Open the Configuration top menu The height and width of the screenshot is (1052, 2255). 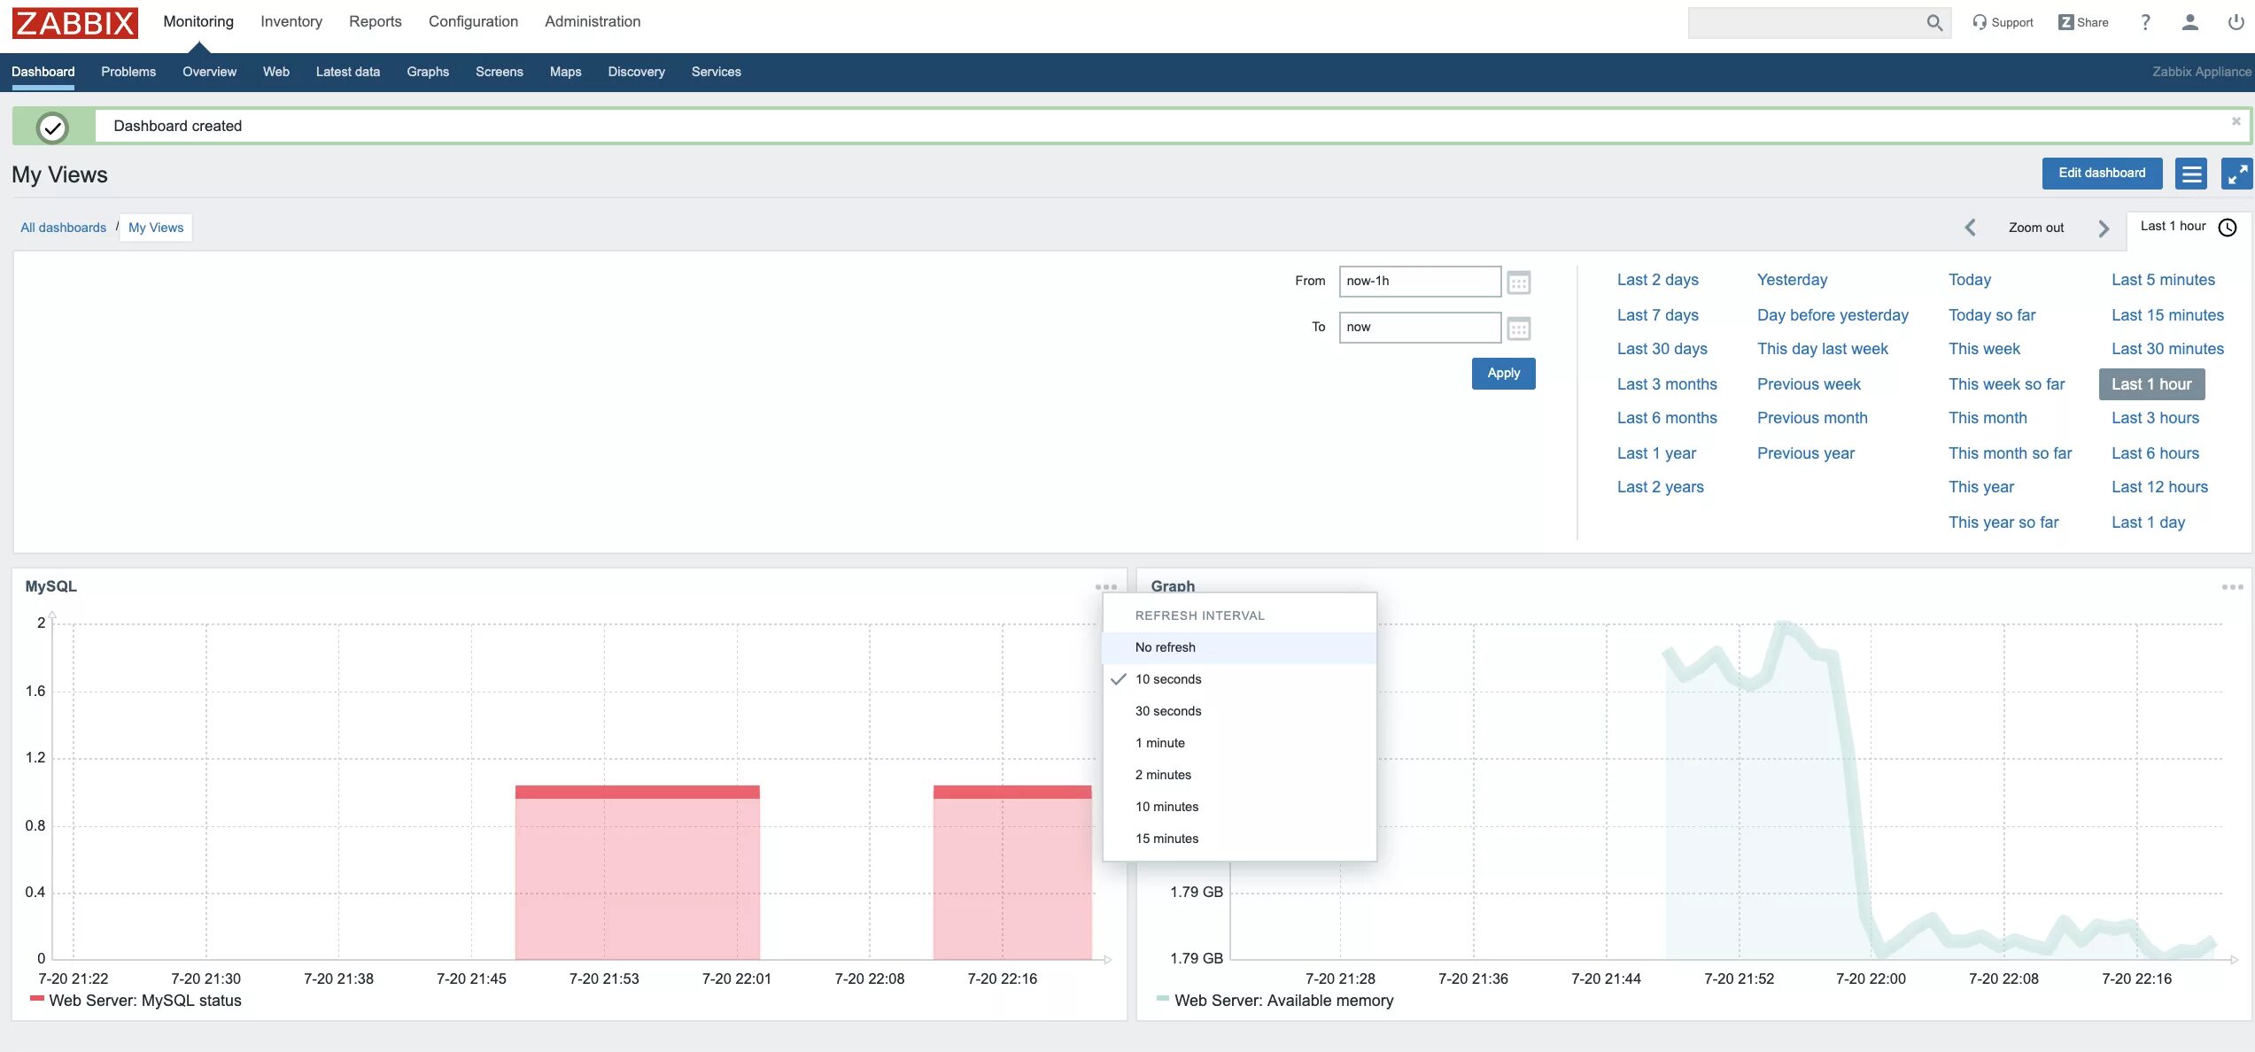tap(473, 21)
